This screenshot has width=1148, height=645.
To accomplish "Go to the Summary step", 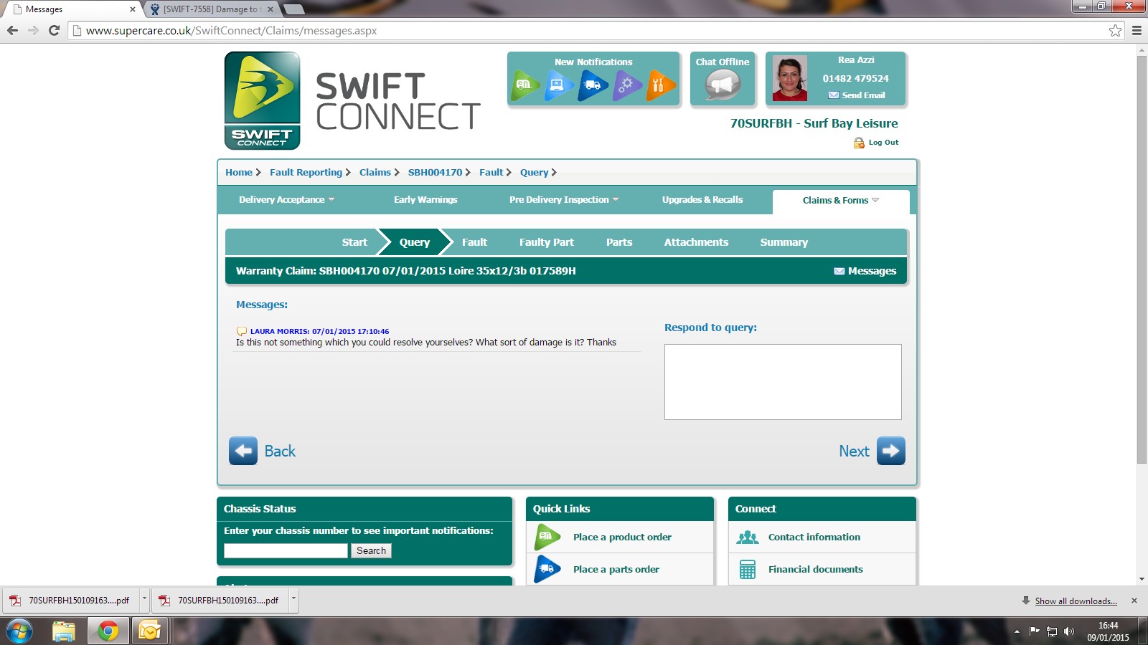I will (x=784, y=242).
